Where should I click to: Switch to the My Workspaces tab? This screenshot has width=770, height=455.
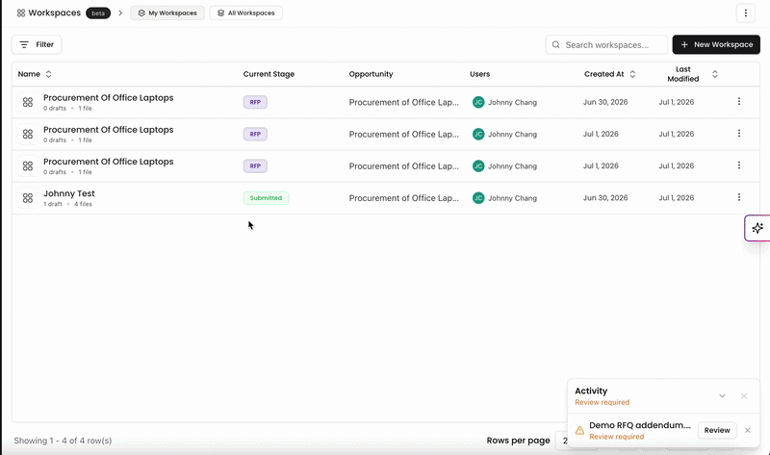click(167, 13)
